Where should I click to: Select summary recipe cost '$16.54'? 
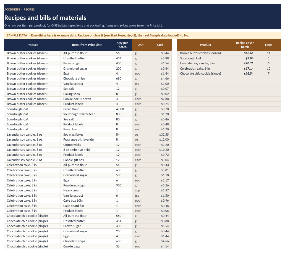[245, 73]
